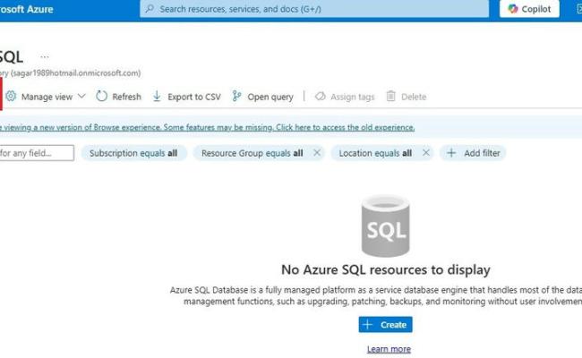The height and width of the screenshot is (358, 582).
Task: Click the search magnifier icon
Action: pyautogui.click(x=150, y=9)
